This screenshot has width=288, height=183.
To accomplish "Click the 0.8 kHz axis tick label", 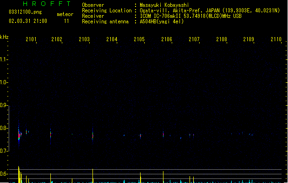I will pos(3,128).
